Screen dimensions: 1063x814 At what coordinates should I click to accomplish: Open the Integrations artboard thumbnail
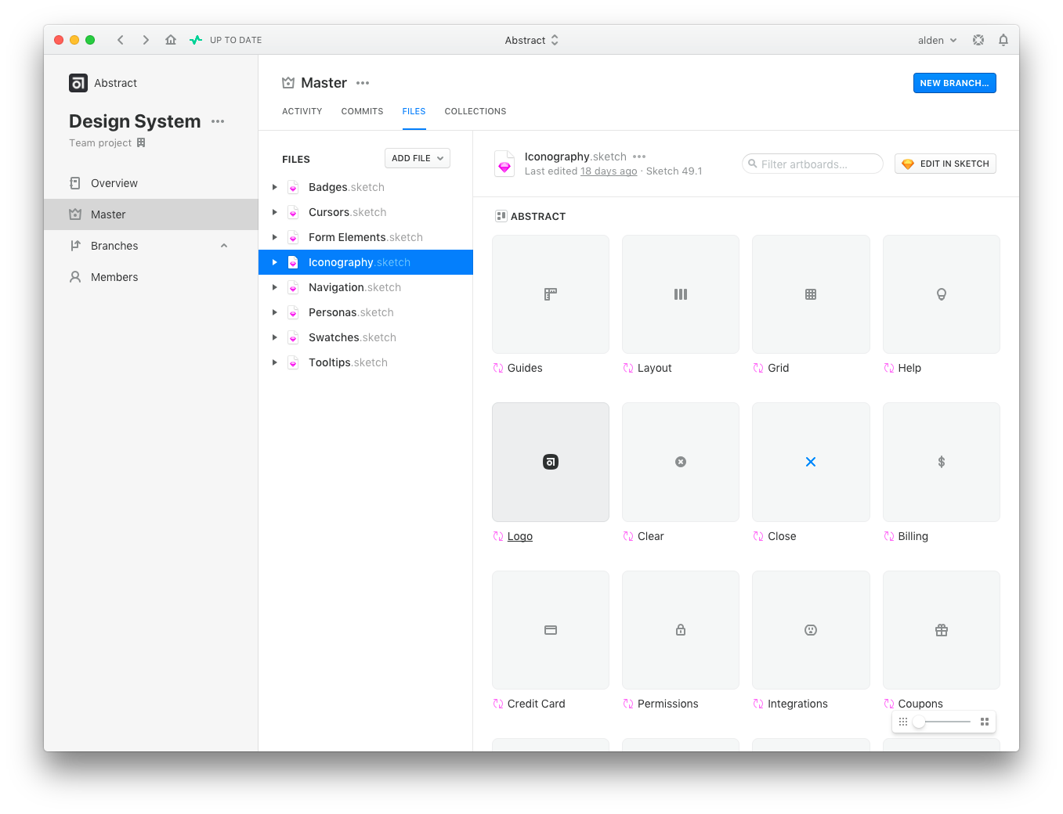tap(811, 630)
